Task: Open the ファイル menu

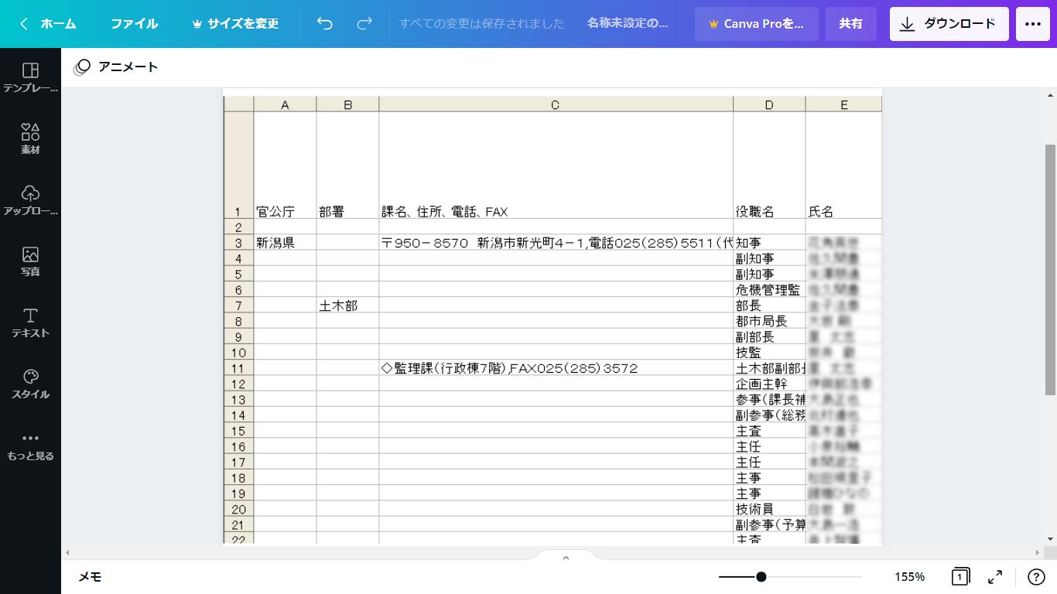Action: [134, 24]
